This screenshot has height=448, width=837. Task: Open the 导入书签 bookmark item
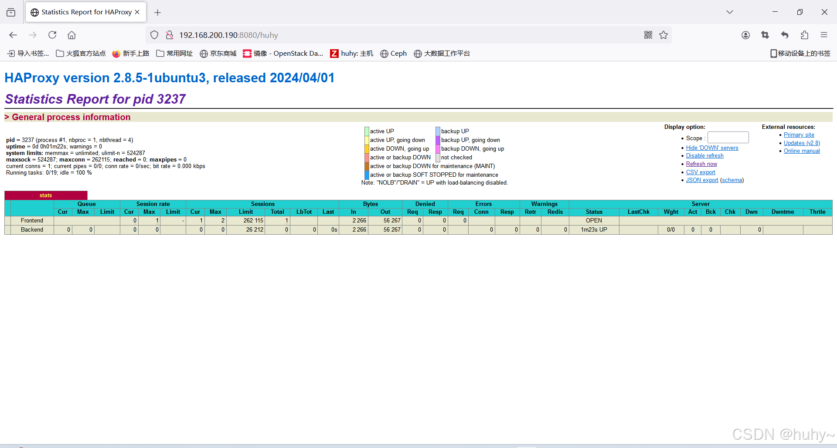28,53
